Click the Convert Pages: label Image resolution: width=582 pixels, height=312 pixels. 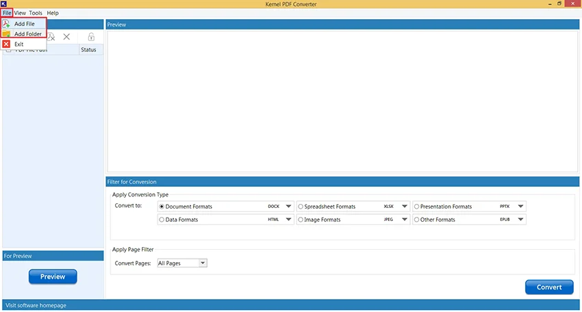coord(133,263)
